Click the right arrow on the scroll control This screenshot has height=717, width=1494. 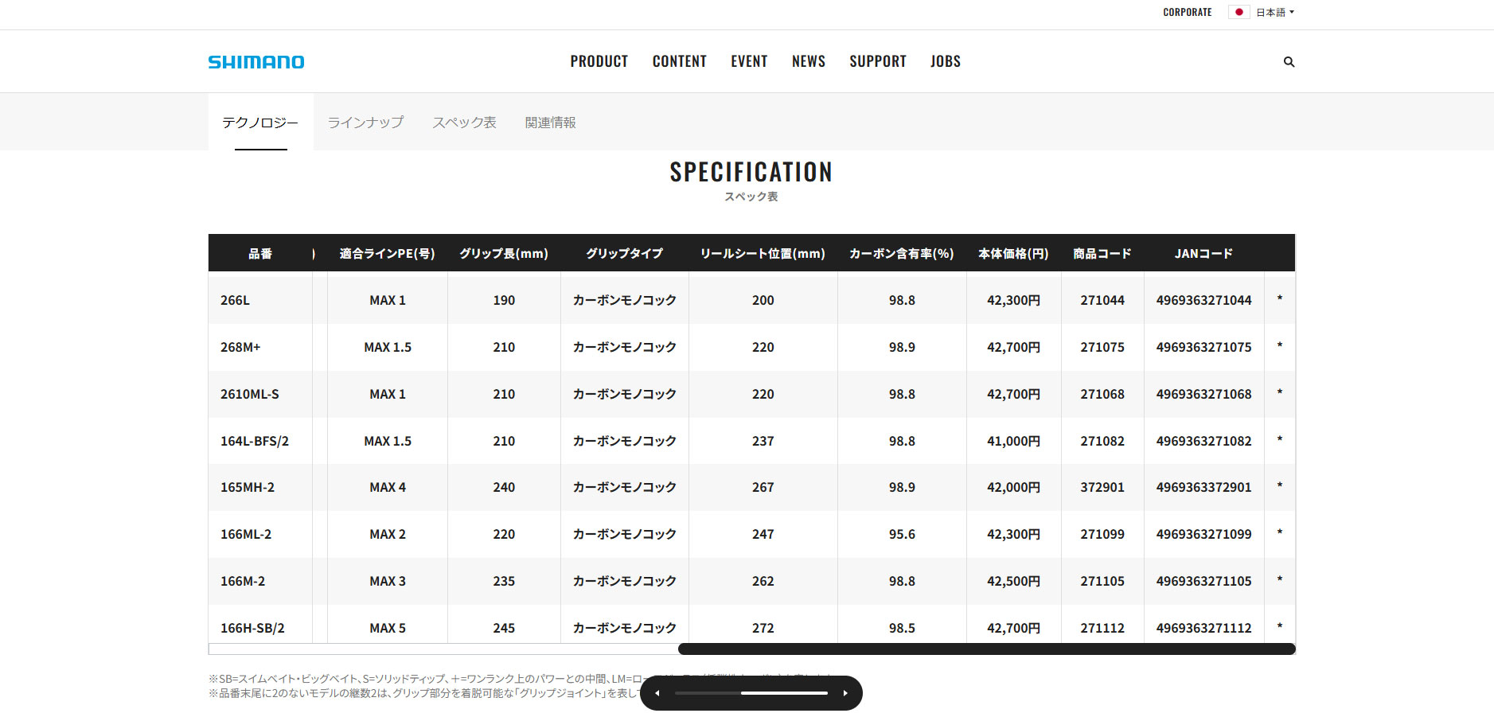pos(845,692)
